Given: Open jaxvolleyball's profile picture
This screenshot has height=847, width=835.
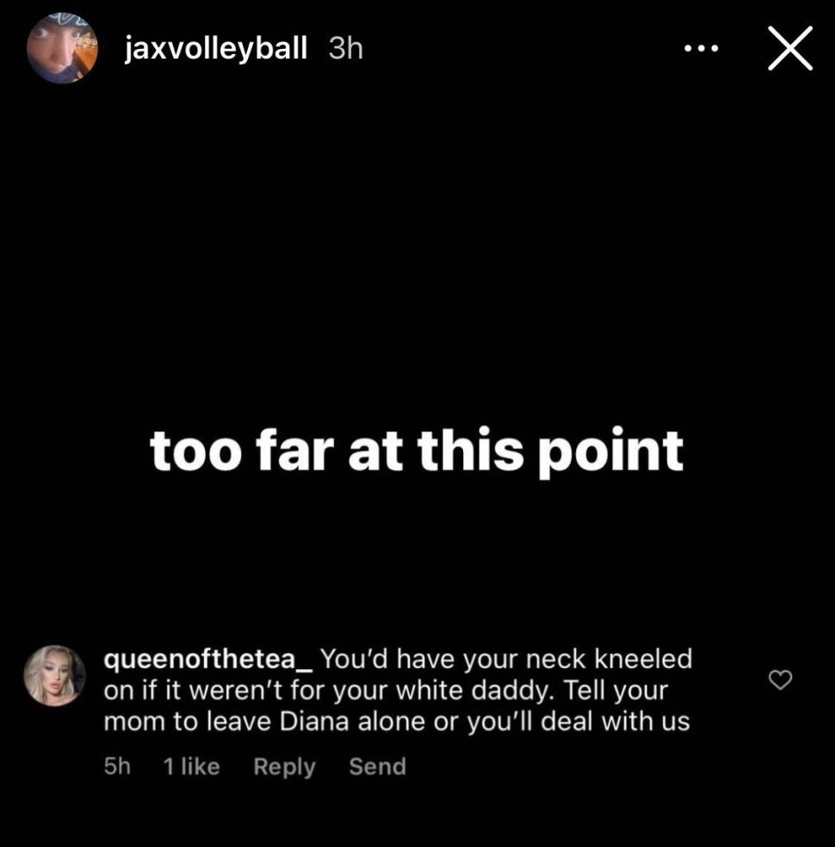Looking at the screenshot, I should pyautogui.click(x=62, y=49).
